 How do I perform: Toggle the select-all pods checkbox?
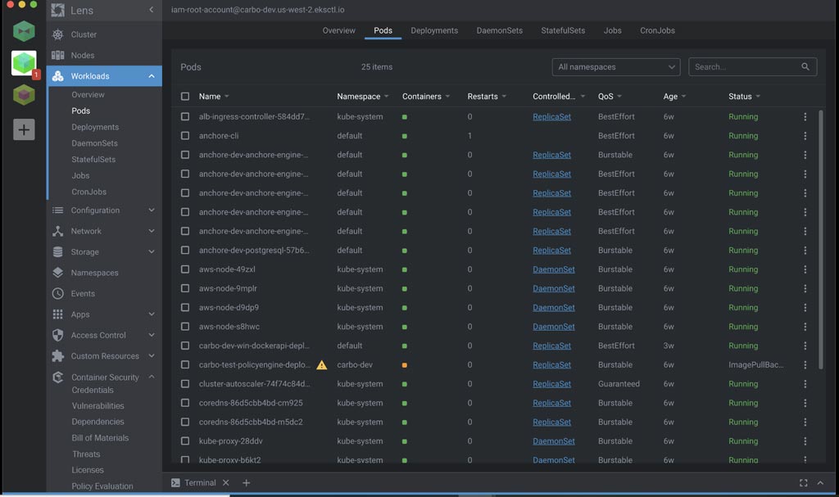(x=185, y=97)
